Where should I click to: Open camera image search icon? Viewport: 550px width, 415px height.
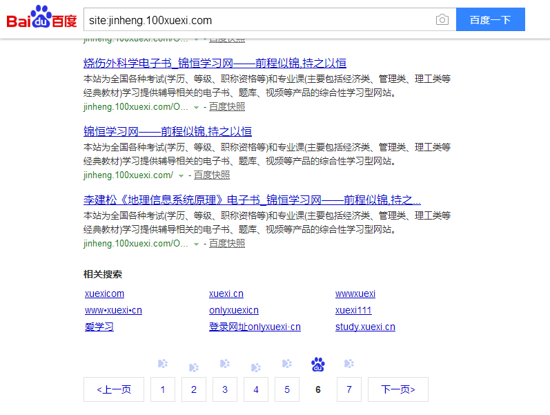click(442, 19)
